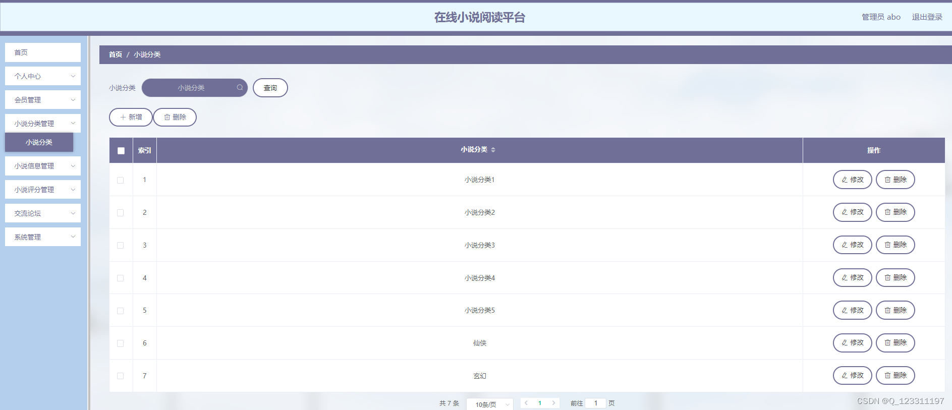Delete the 玄幻 category
Viewport: 952px width, 410px height.
[895, 376]
